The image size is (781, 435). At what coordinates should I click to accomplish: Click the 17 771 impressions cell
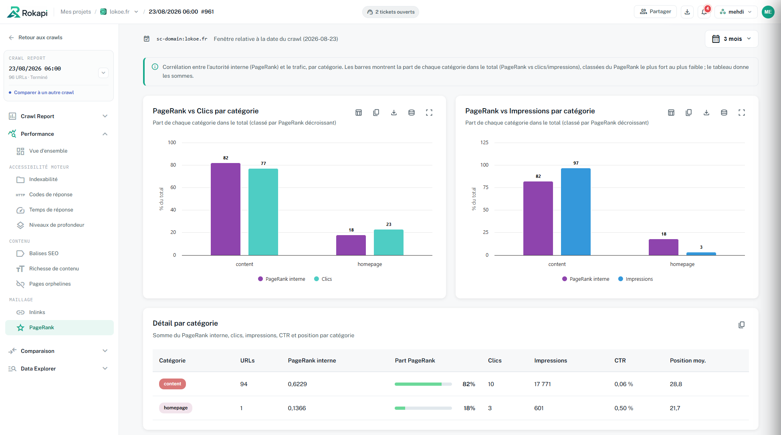coord(543,384)
